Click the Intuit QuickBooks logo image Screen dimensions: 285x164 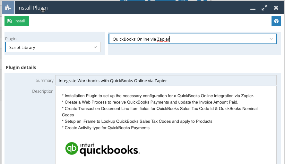(102, 149)
